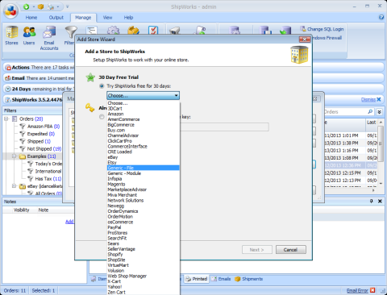Open Email Accounts in the ribbon
The height and width of the screenshot is (295, 387).
pyautogui.click(x=49, y=38)
